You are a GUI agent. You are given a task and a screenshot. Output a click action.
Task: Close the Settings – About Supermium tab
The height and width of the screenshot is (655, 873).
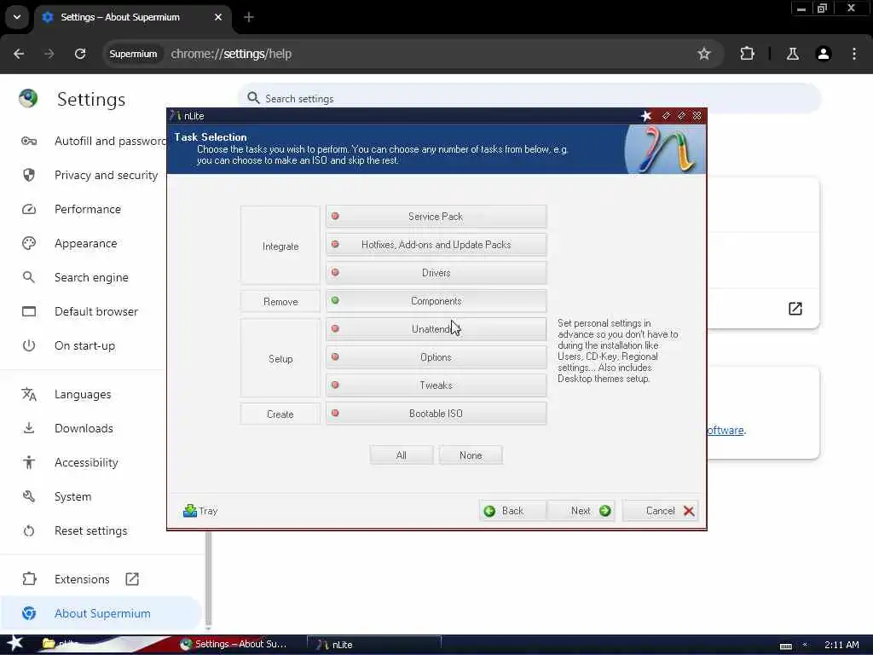(x=218, y=17)
